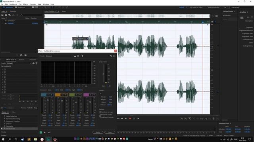Open Essential Sound panel menu

(235, 11)
